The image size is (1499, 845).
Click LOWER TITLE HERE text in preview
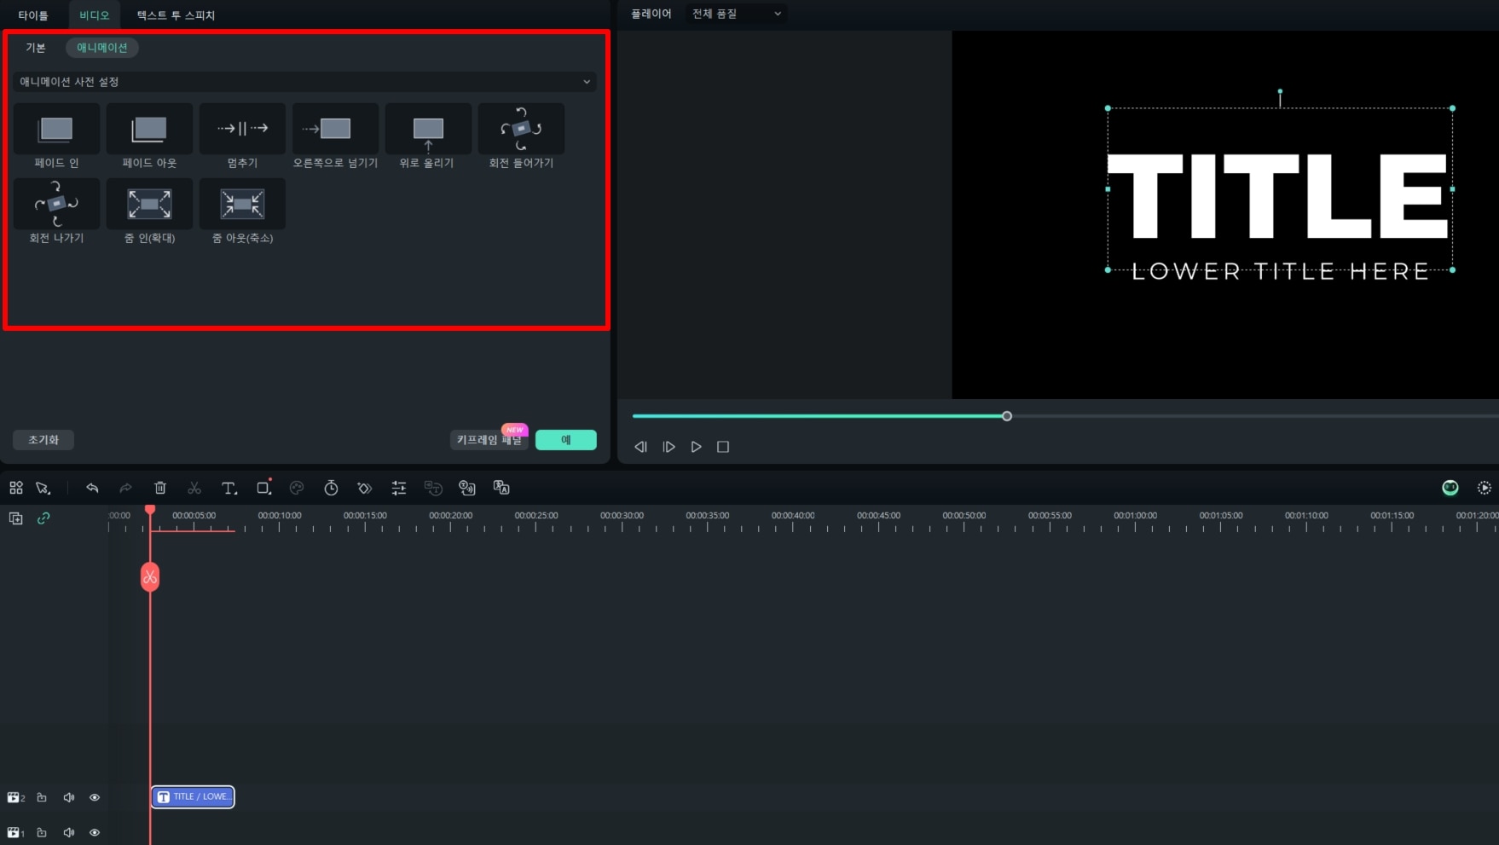click(1280, 272)
